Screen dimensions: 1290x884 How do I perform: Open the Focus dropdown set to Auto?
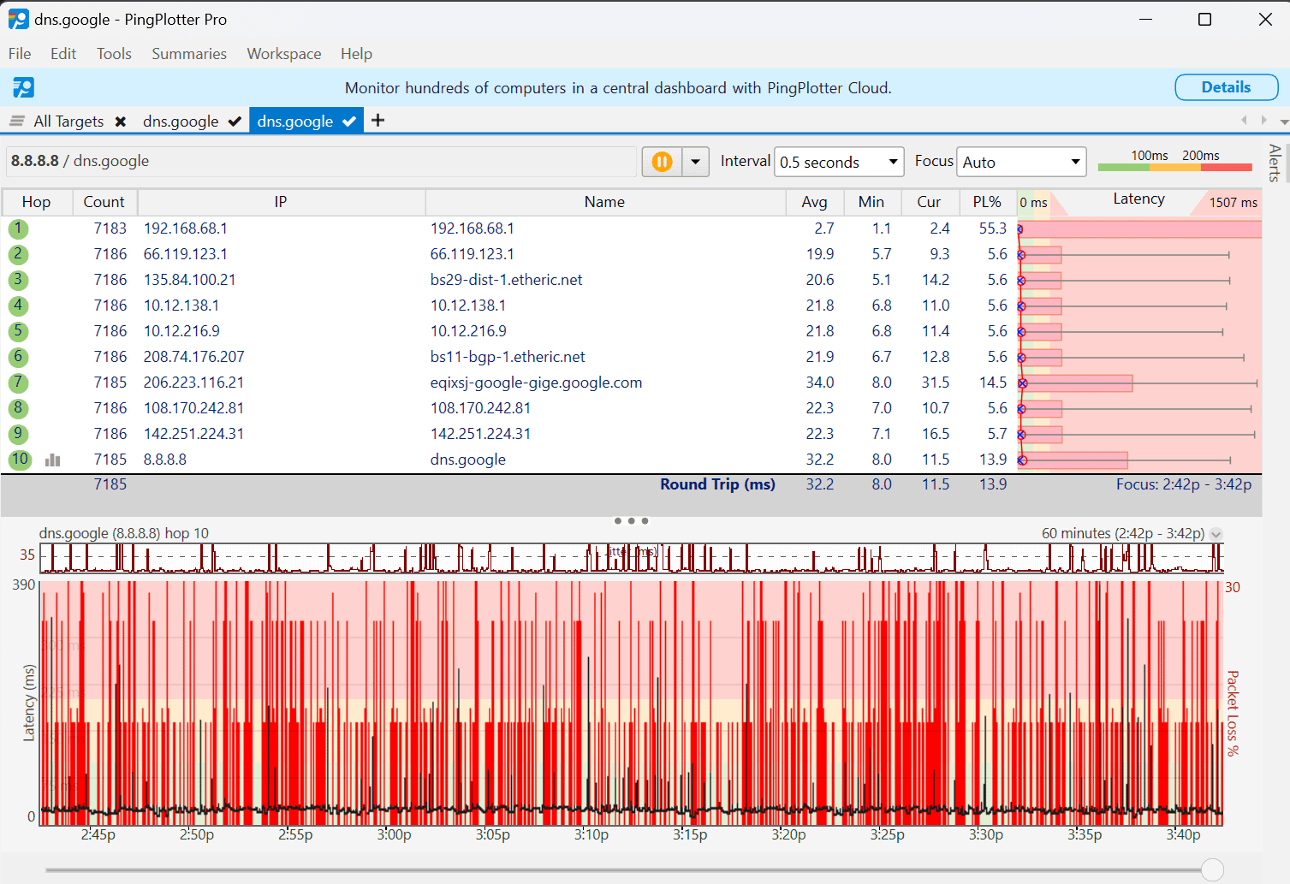[1021, 162]
